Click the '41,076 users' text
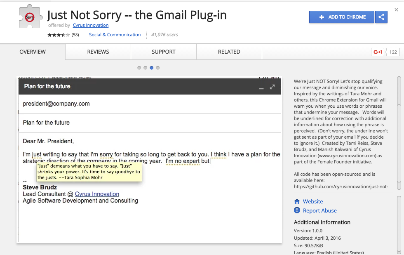Screen dimensions: 404x255 [164, 35]
